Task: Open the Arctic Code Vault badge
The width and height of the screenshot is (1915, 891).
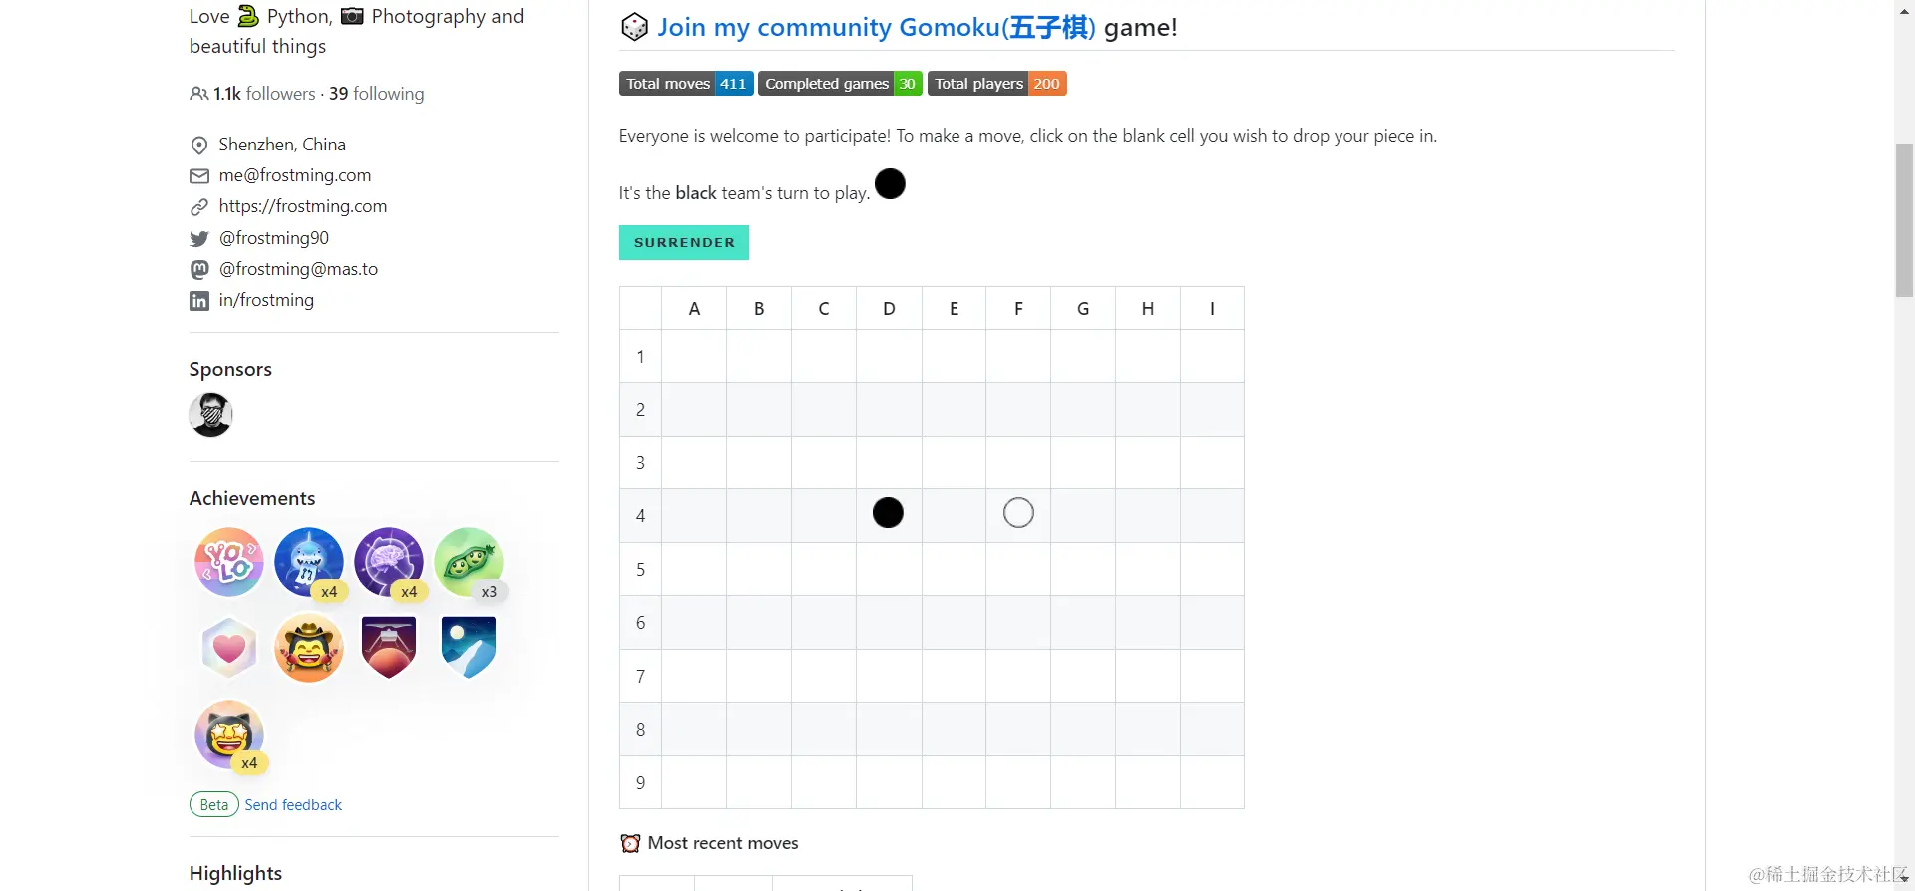Action: click(x=469, y=647)
